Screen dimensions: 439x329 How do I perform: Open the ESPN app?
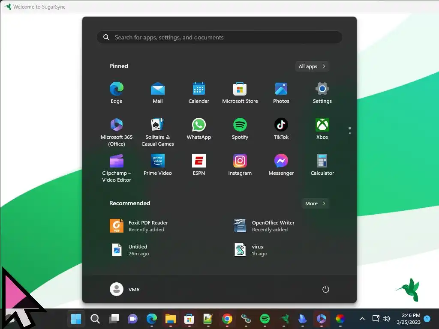click(199, 164)
